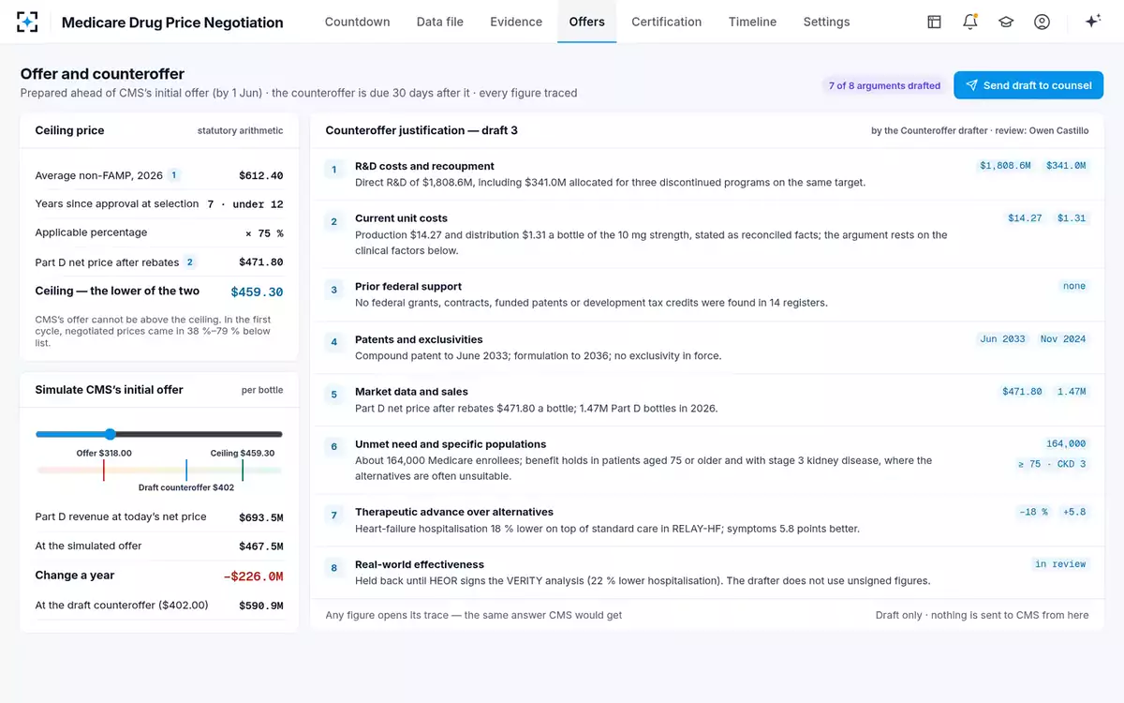1124x703 pixels.
Task: Select argument number 6 badge for Unmet need
Action: coord(333,448)
